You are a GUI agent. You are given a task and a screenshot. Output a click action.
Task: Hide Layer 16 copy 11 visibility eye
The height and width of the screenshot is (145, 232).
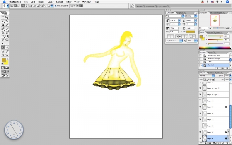coord(200,94)
